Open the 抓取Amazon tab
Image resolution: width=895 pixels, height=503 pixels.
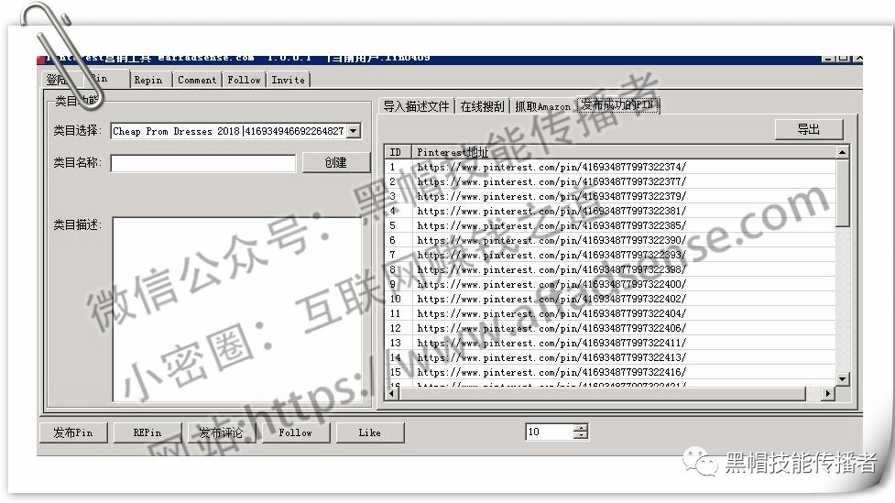(542, 106)
